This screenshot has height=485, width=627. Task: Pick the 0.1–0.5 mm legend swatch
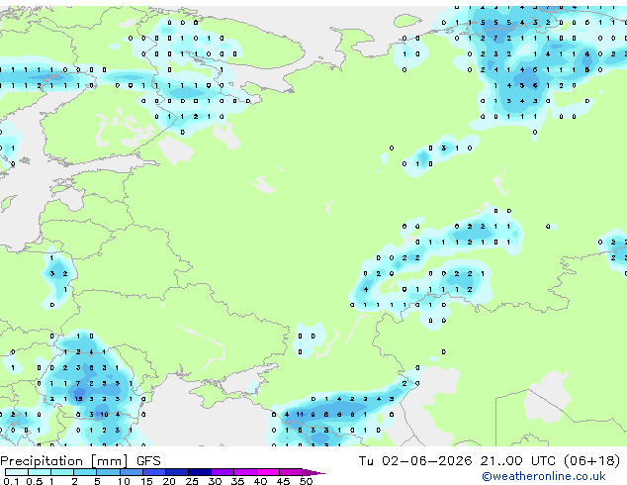[x=17, y=472]
